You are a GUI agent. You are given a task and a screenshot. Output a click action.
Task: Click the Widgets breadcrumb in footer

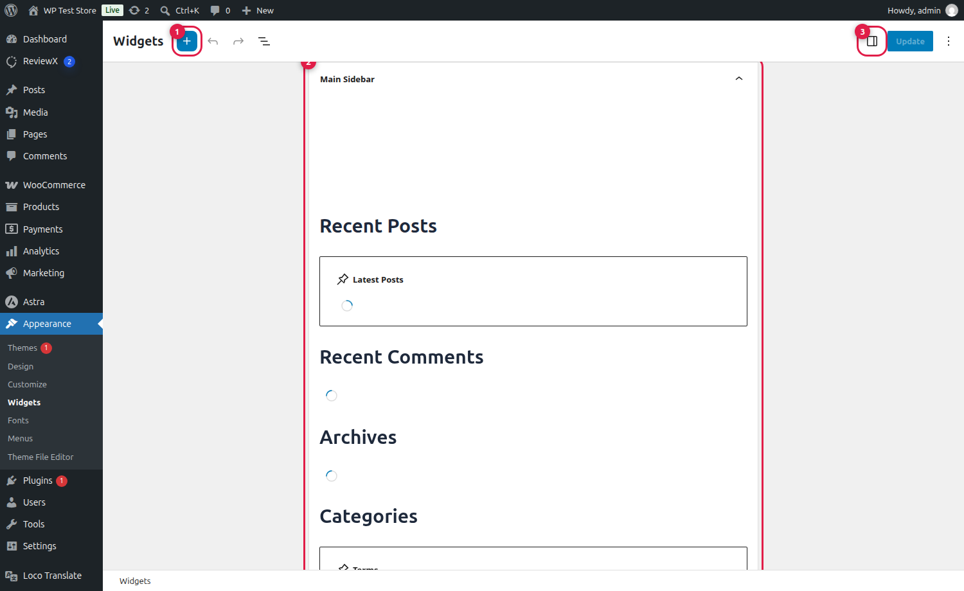pos(135,581)
